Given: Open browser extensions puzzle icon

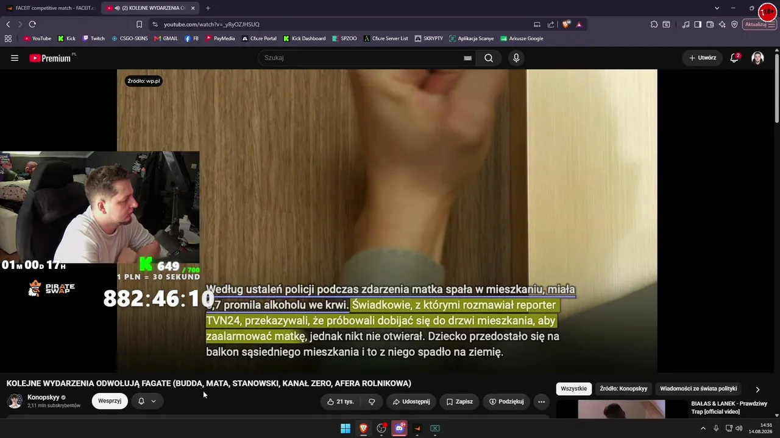Looking at the screenshot, I should click(x=654, y=24).
